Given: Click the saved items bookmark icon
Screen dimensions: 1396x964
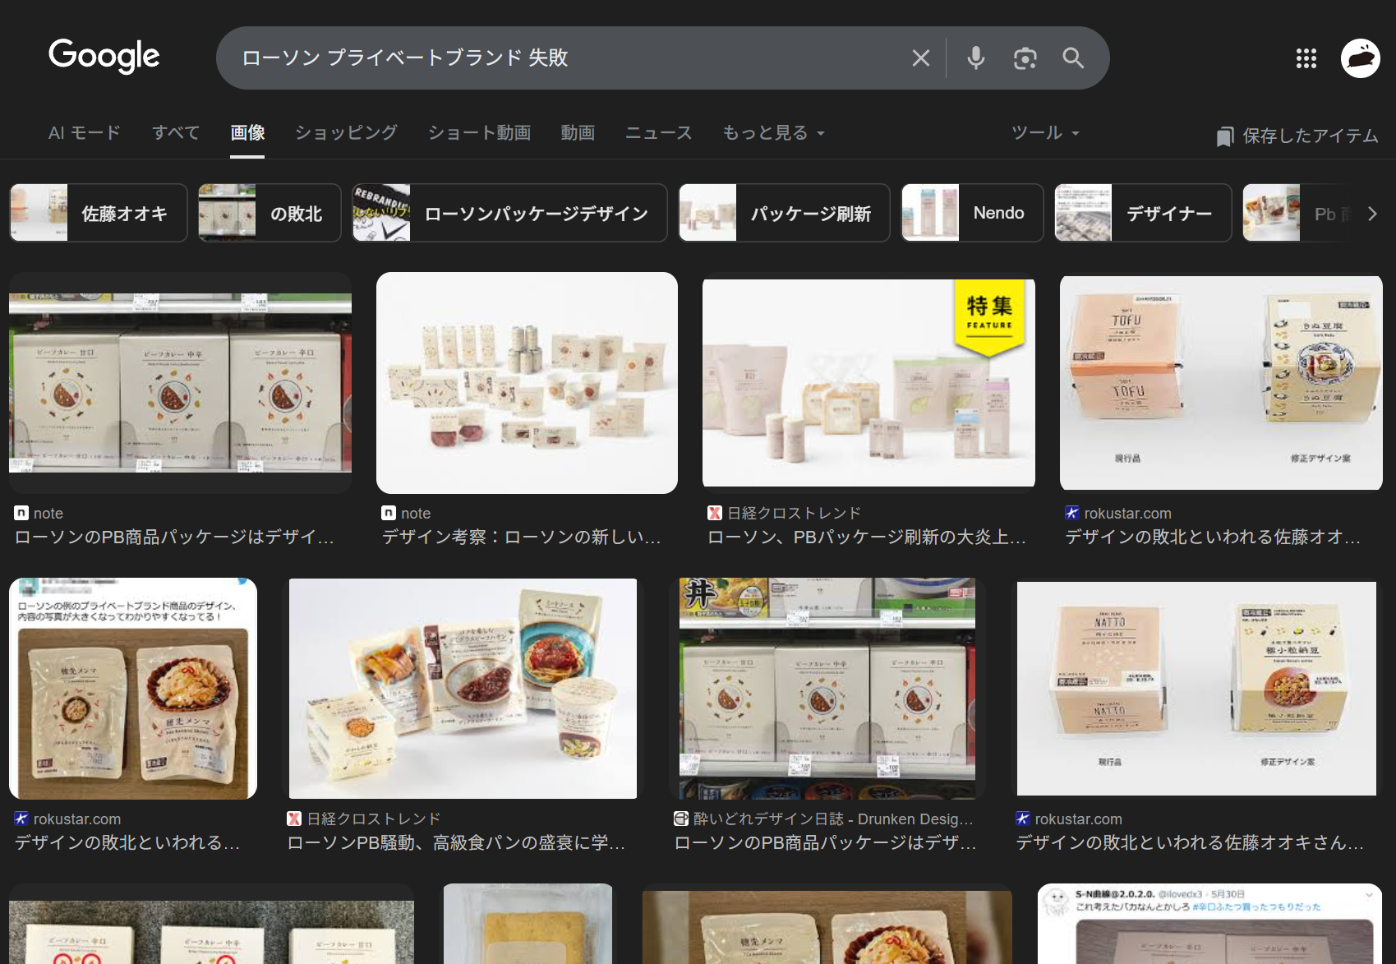Looking at the screenshot, I should [1225, 136].
